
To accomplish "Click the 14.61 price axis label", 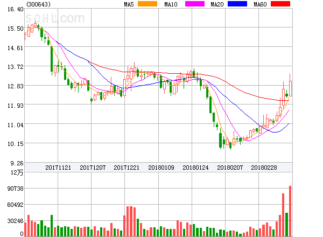I will point(16,48).
